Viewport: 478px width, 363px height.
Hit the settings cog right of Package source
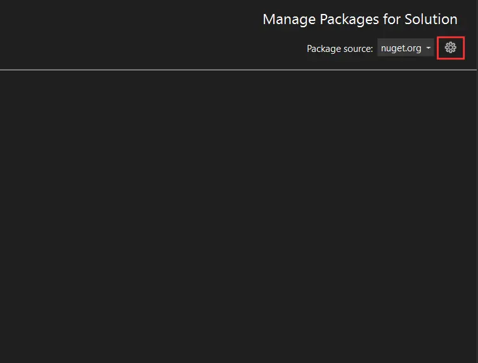coord(451,48)
